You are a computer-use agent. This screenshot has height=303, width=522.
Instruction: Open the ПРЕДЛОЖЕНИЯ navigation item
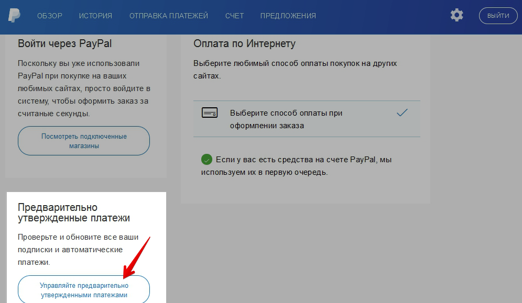[288, 16]
